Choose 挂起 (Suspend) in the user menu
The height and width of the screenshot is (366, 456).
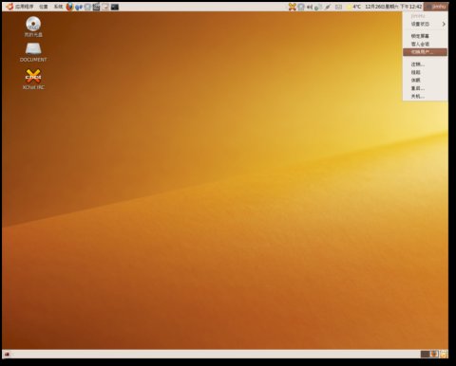(x=426, y=72)
